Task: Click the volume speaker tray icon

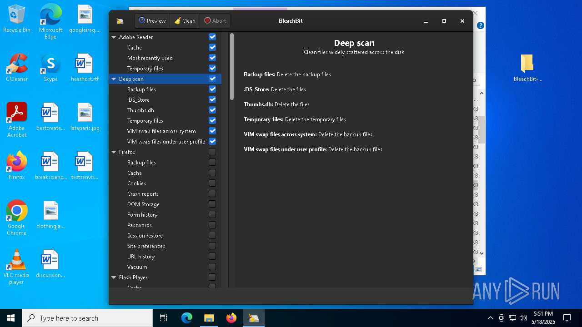Action: (x=523, y=318)
